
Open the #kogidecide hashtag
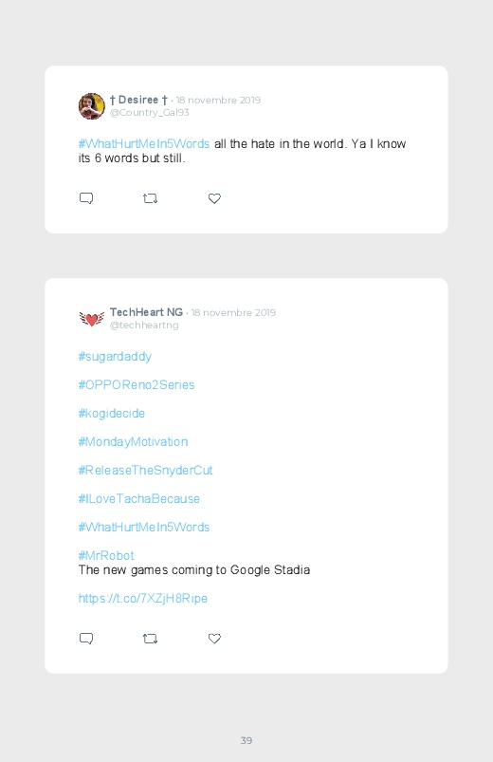pos(112,414)
